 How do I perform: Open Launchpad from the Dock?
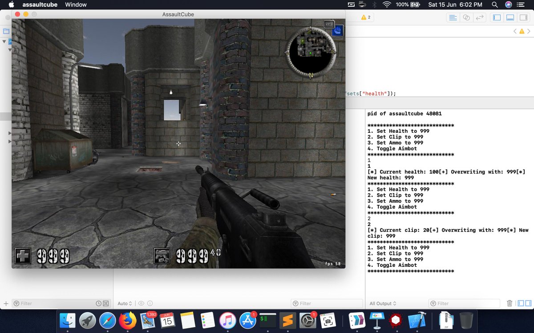point(88,320)
